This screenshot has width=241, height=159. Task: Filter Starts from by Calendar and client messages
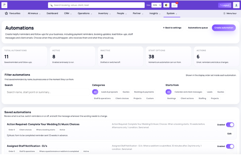click(x=188, y=92)
